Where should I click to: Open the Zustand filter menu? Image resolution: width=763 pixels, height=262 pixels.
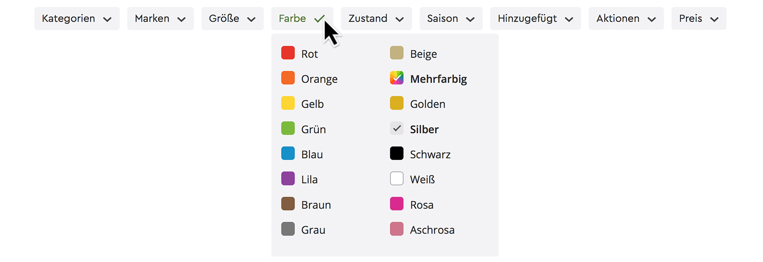point(376,19)
